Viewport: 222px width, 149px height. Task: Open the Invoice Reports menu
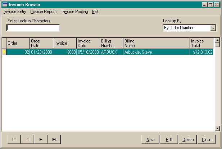click(44, 12)
